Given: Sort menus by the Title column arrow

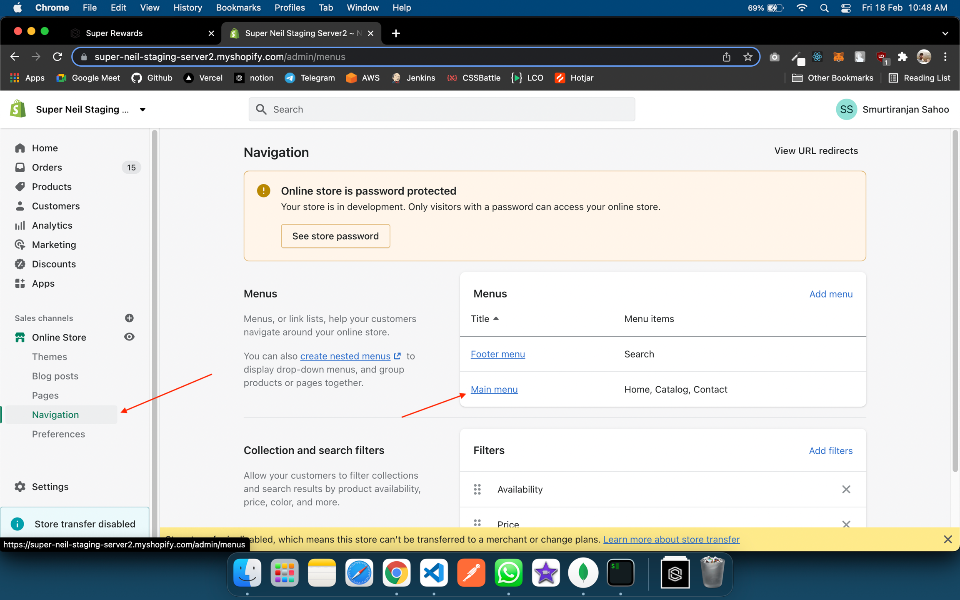Looking at the screenshot, I should click(x=496, y=319).
